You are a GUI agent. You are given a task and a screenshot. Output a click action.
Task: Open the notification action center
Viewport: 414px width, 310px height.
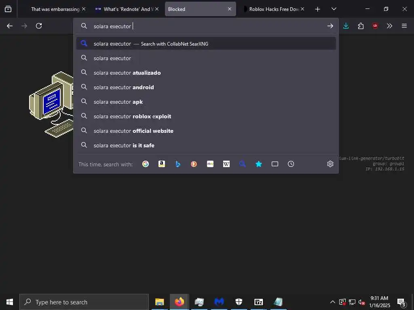coord(401,302)
